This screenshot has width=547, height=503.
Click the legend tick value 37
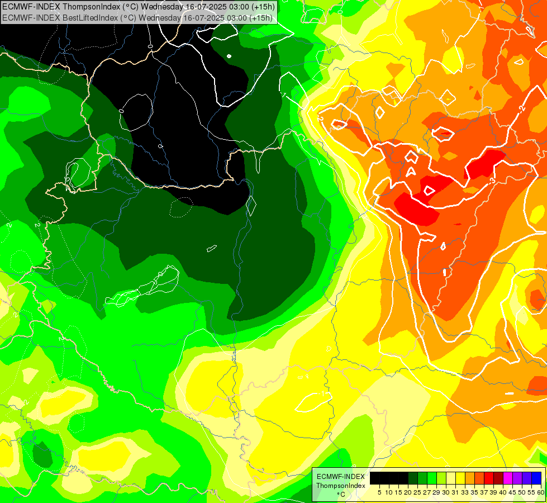(x=484, y=492)
